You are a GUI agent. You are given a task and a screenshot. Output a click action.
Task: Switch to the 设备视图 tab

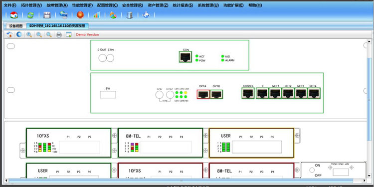point(16,26)
